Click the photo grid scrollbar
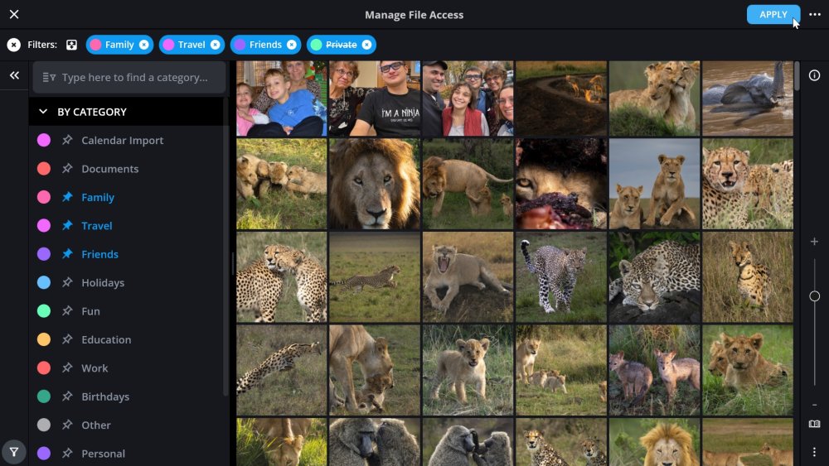Image resolution: width=829 pixels, height=466 pixels. (x=797, y=77)
